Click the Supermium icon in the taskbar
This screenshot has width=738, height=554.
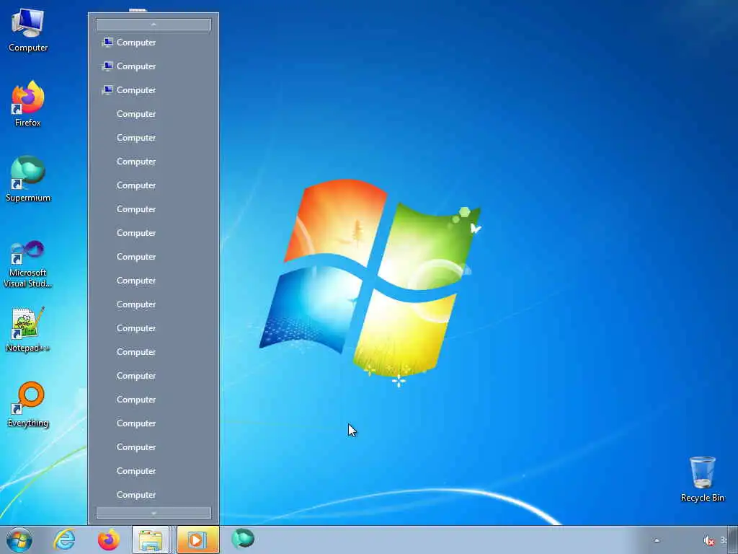(x=243, y=539)
